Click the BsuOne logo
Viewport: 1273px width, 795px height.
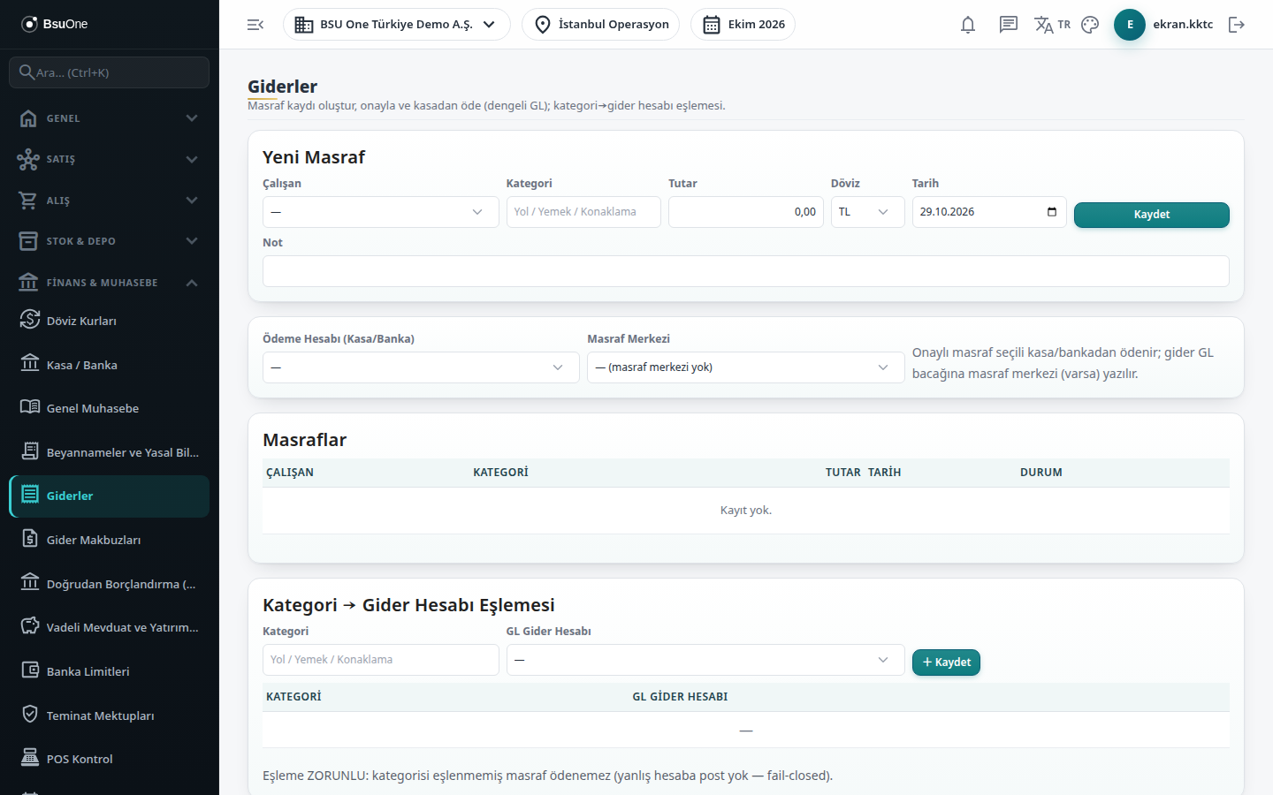tap(55, 24)
